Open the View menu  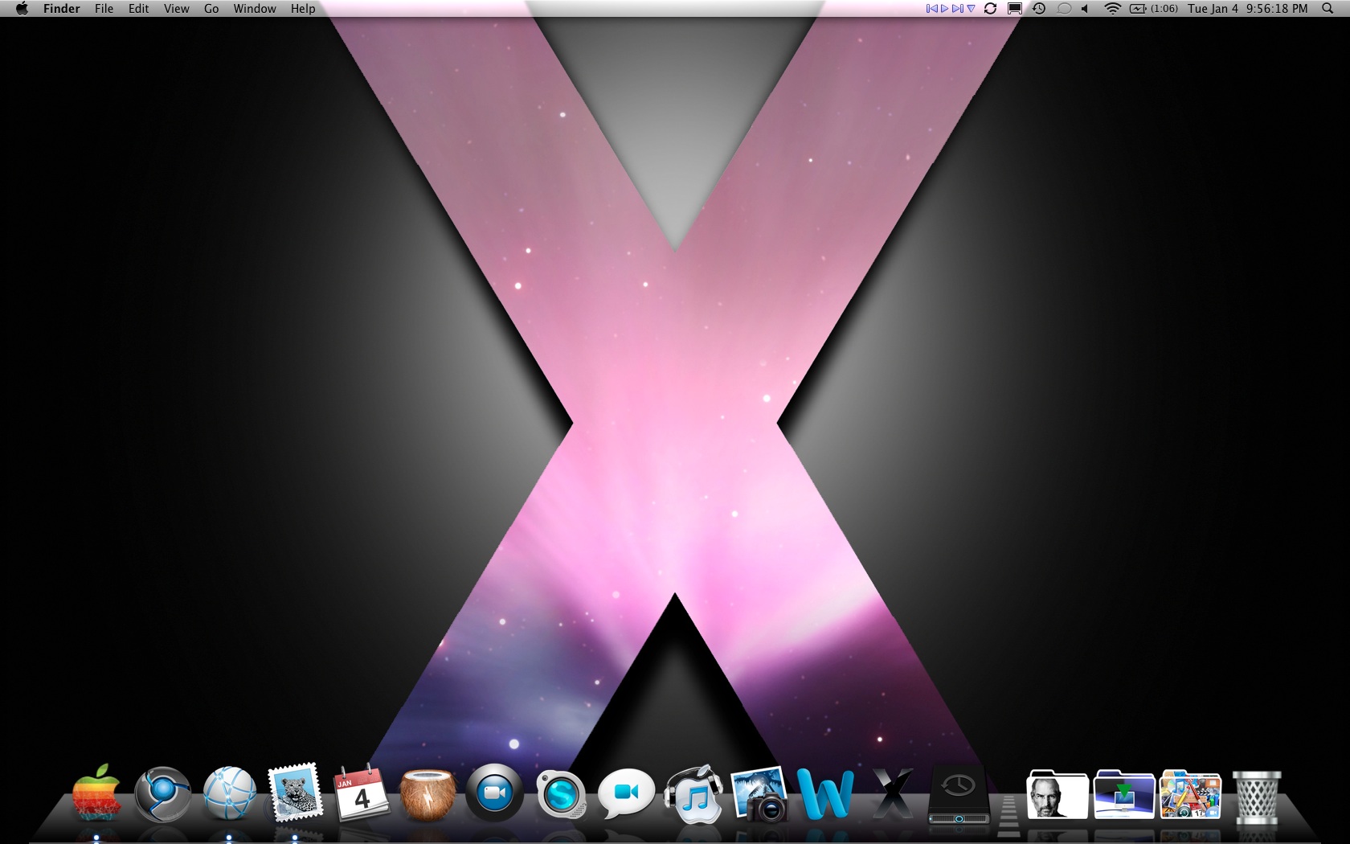(x=176, y=9)
